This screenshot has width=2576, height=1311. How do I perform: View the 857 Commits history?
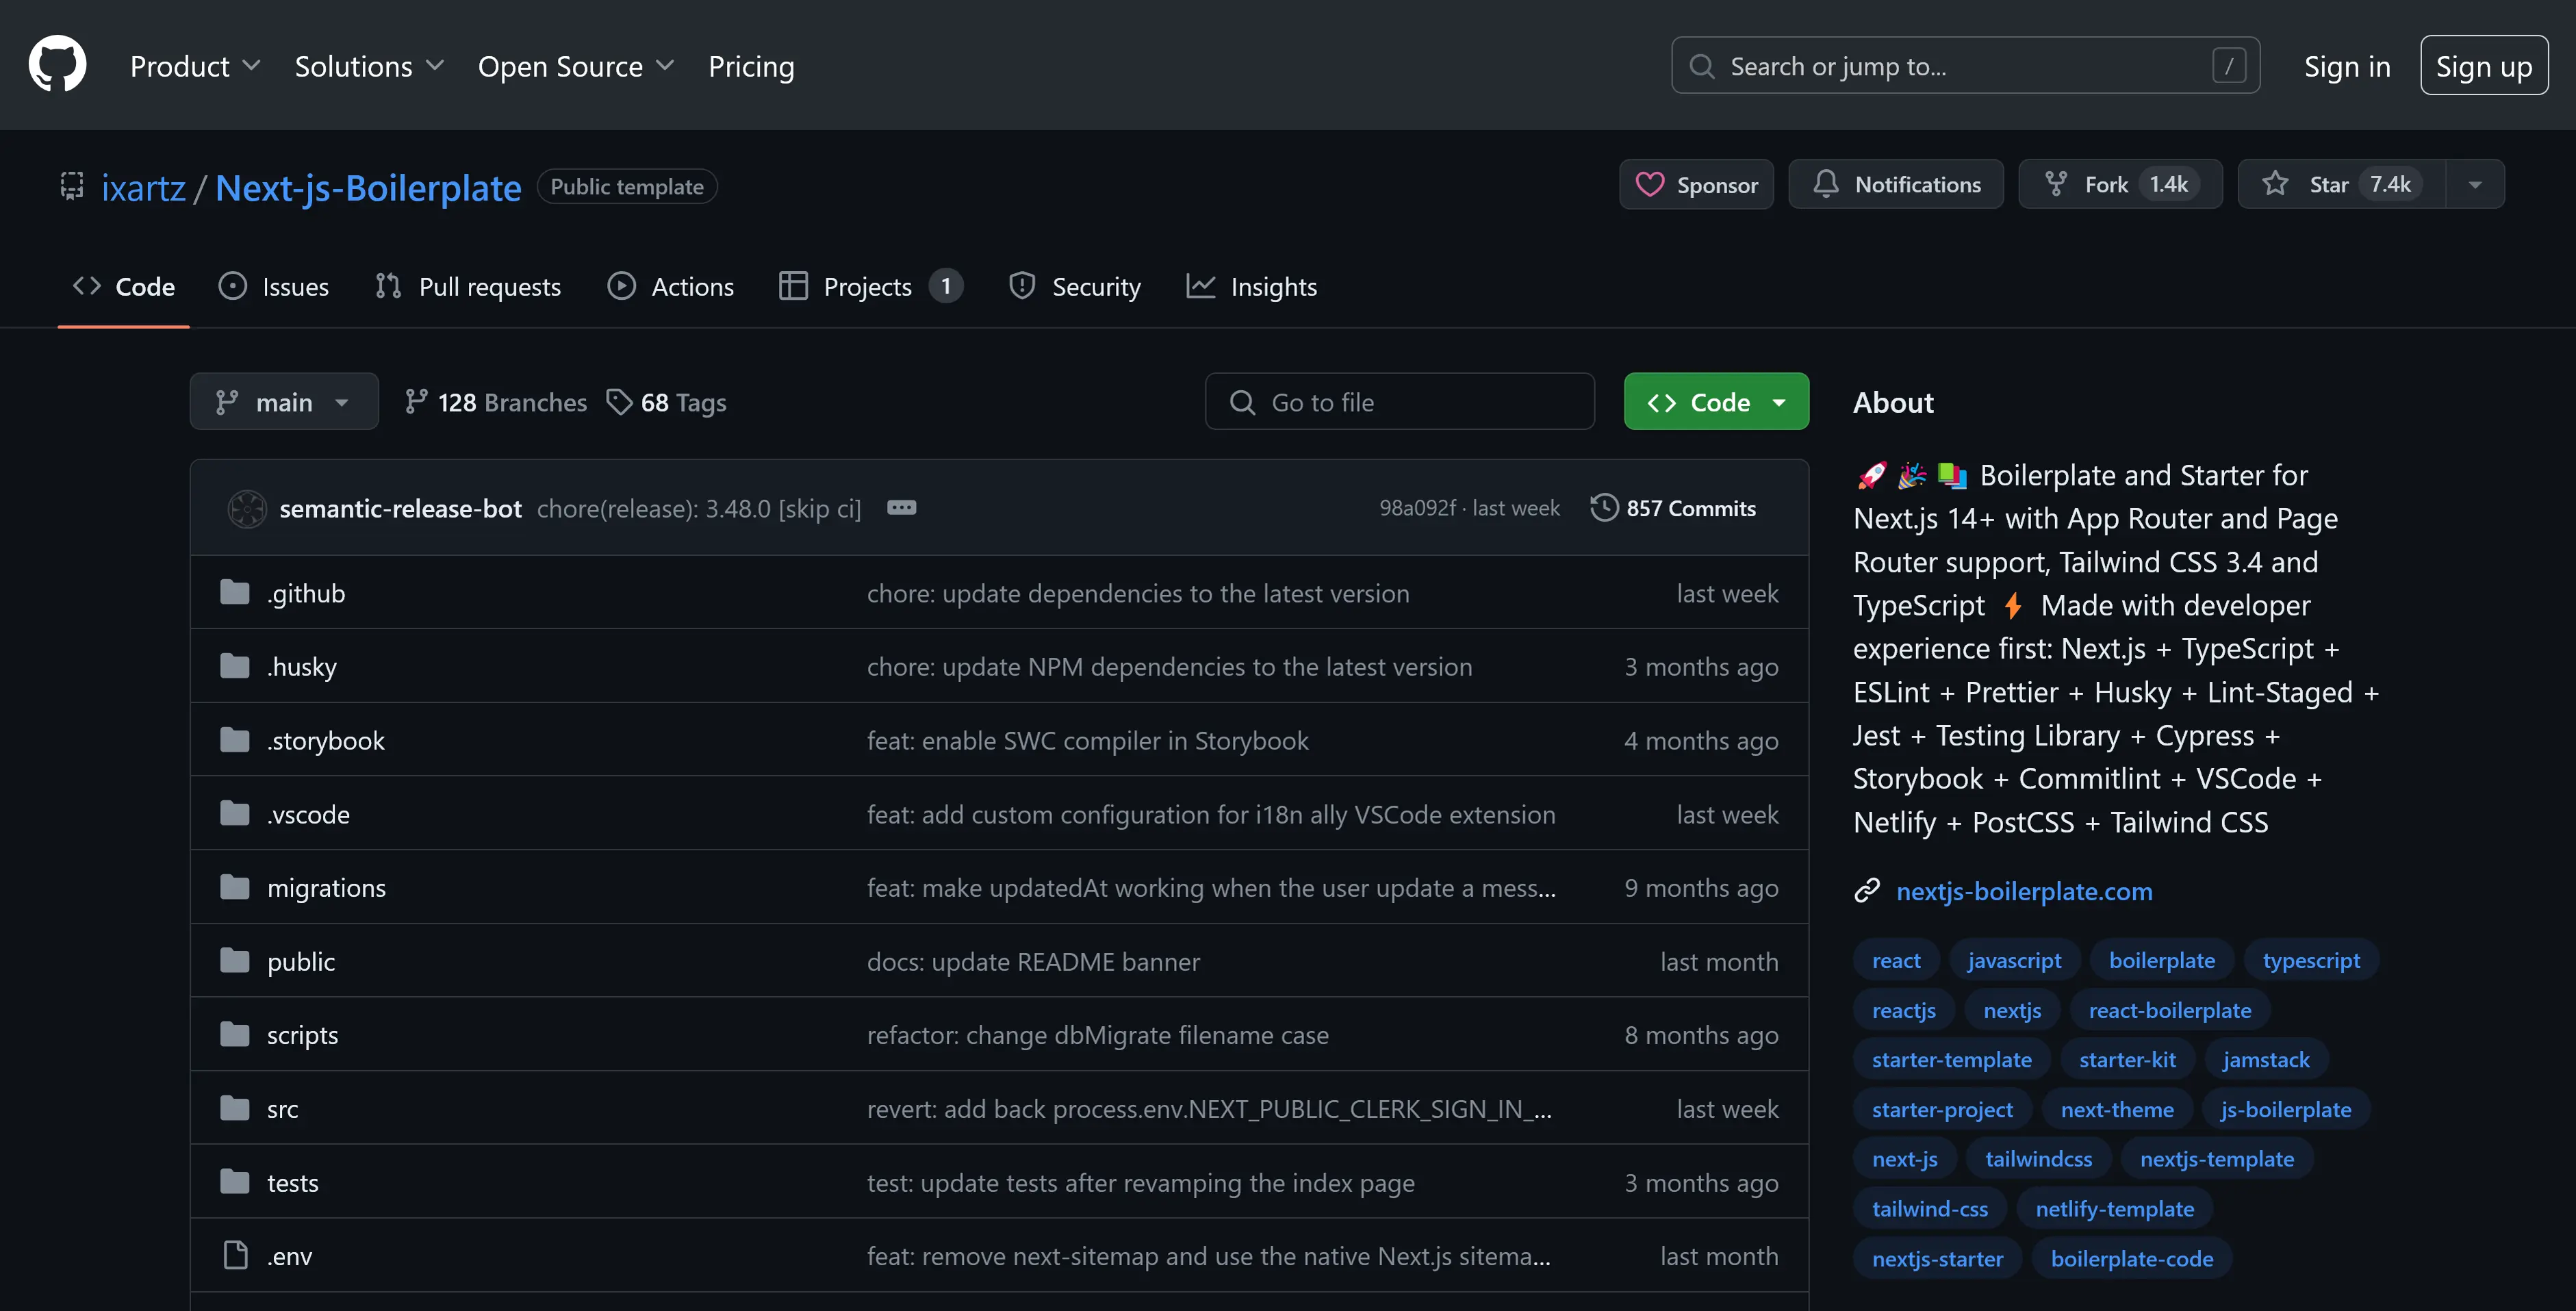coord(1673,508)
